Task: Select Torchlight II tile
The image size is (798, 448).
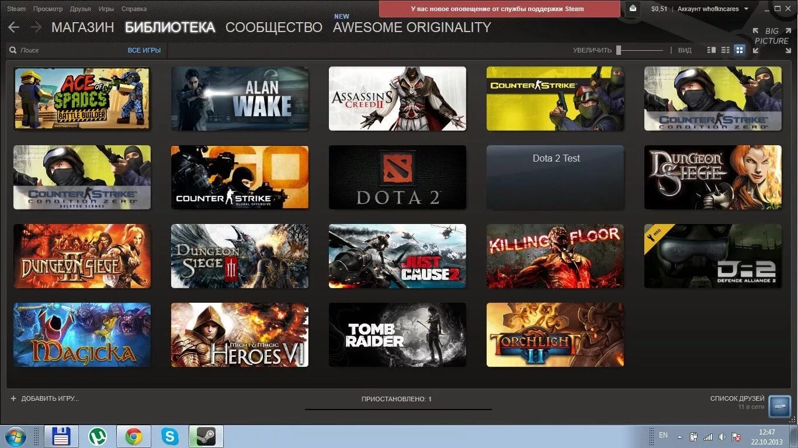Action: 555,335
